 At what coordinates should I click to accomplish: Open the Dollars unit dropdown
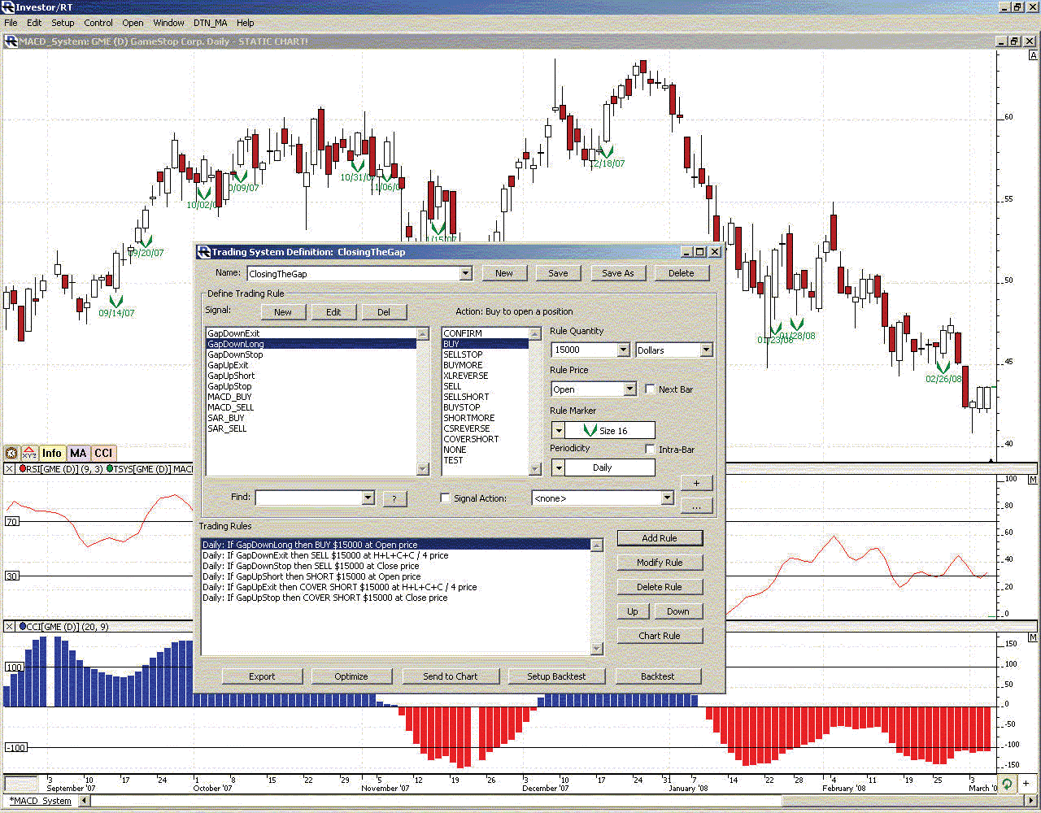[706, 350]
